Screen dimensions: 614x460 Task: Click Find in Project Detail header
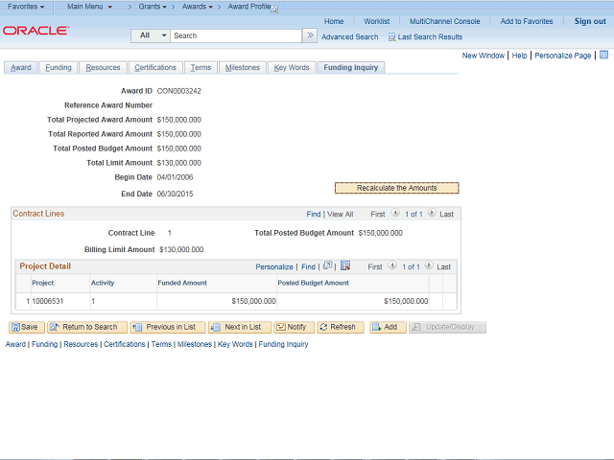308,266
